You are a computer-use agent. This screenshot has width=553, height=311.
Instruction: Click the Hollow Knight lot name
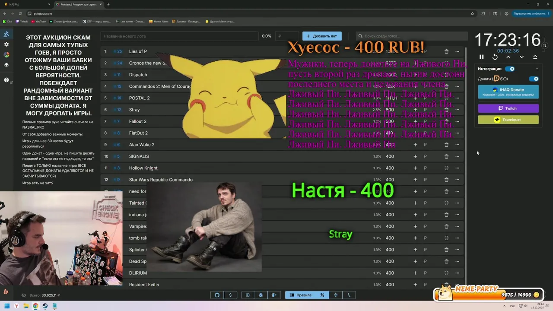pyautogui.click(x=143, y=168)
